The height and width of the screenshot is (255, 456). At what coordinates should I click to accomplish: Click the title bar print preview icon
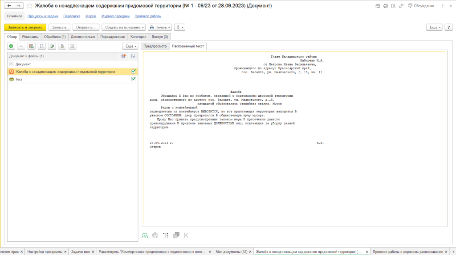[393, 6]
